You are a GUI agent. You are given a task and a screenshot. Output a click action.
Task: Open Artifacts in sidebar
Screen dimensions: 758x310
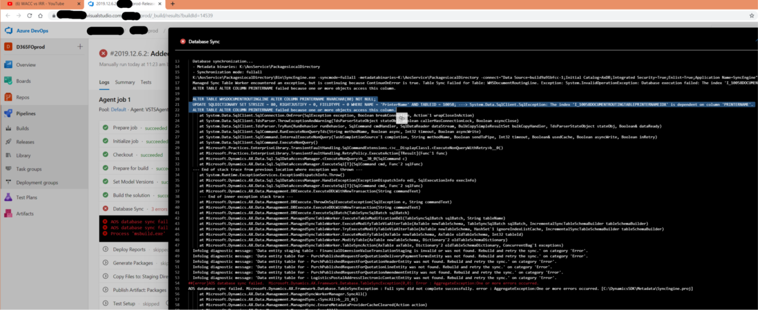tap(8, 213)
